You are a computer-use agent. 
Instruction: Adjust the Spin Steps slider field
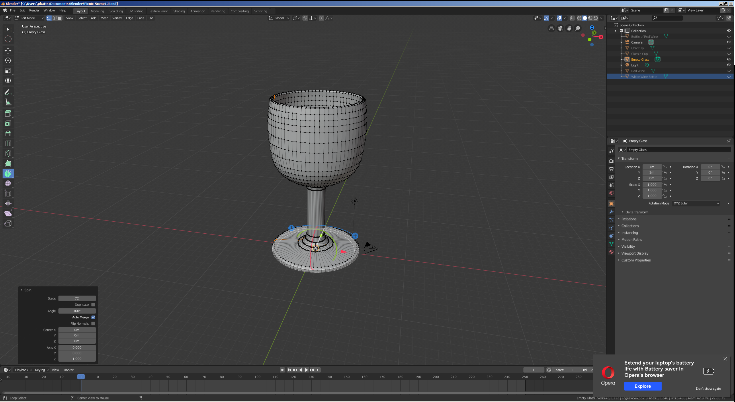pos(77,298)
